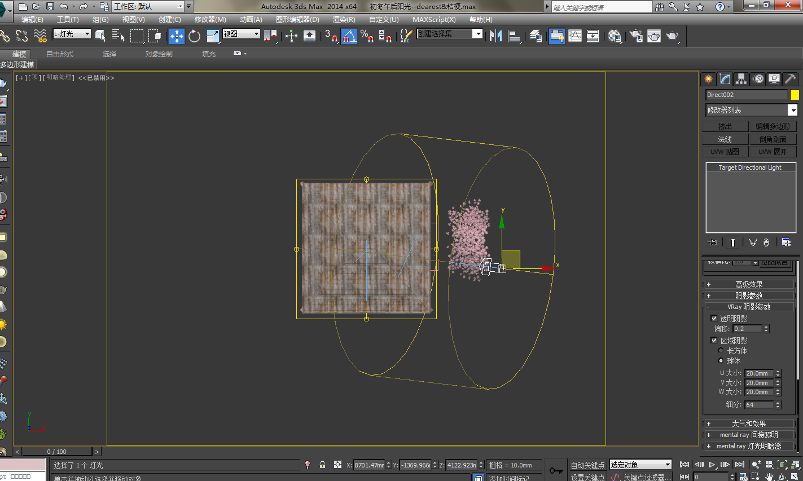Open Select by Name list
The width and height of the screenshot is (803, 481).
pyautogui.click(x=119, y=36)
